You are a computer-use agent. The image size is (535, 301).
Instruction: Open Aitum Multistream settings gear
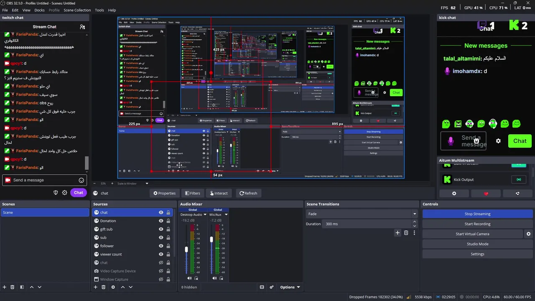[x=454, y=194]
